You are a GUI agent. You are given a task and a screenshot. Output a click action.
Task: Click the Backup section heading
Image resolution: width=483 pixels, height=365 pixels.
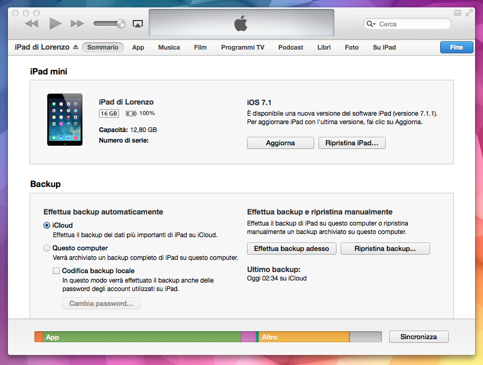coord(45,184)
